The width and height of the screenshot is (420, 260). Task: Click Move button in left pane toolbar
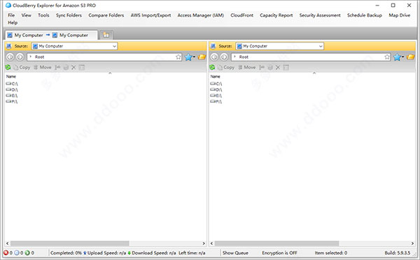coord(42,67)
